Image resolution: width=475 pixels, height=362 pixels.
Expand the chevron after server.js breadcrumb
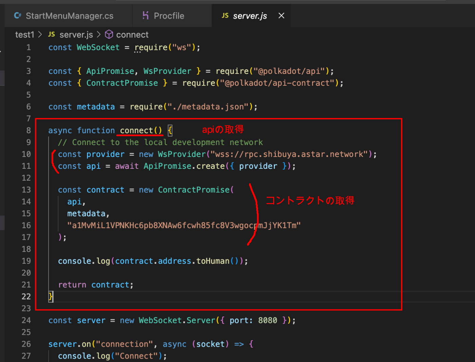tap(98, 34)
